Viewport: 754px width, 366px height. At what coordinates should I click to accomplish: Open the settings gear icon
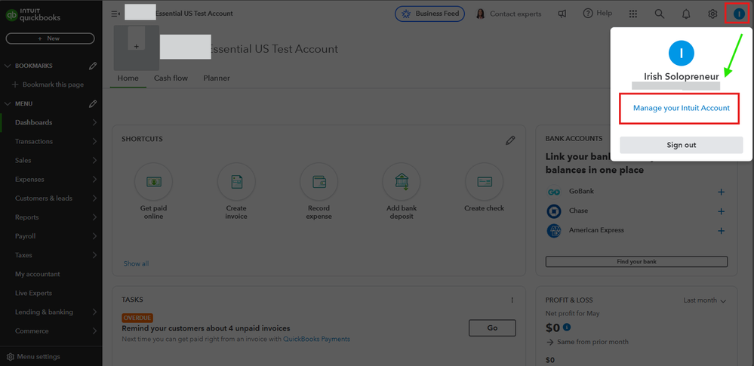coord(712,14)
